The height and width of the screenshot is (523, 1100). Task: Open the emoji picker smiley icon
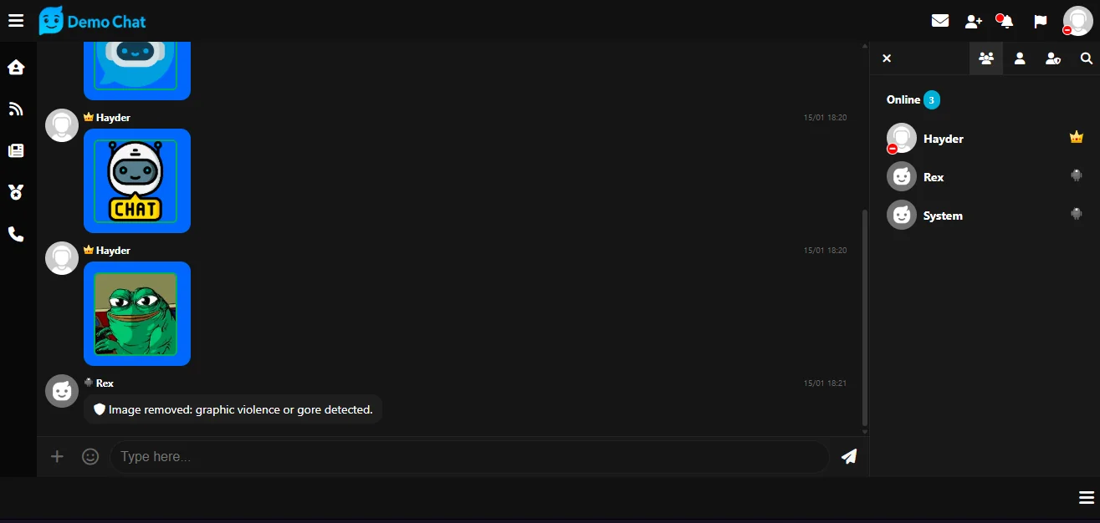(90, 456)
